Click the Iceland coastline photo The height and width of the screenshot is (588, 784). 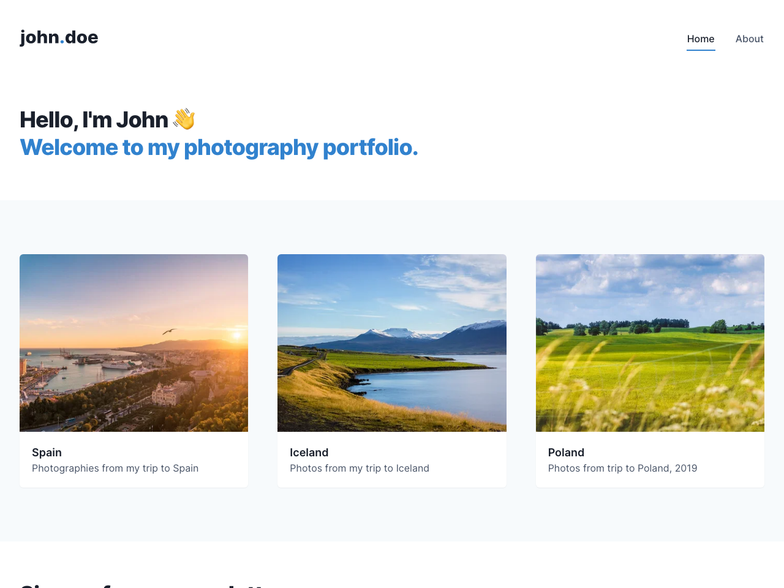tap(392, 343)
